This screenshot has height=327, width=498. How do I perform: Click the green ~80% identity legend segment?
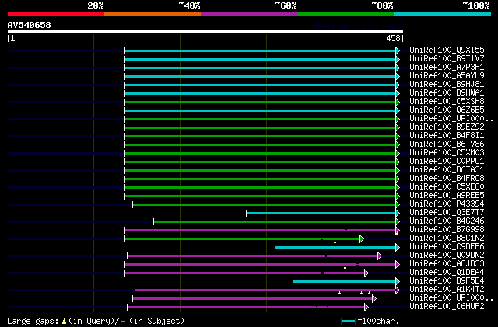click(345, 14)
